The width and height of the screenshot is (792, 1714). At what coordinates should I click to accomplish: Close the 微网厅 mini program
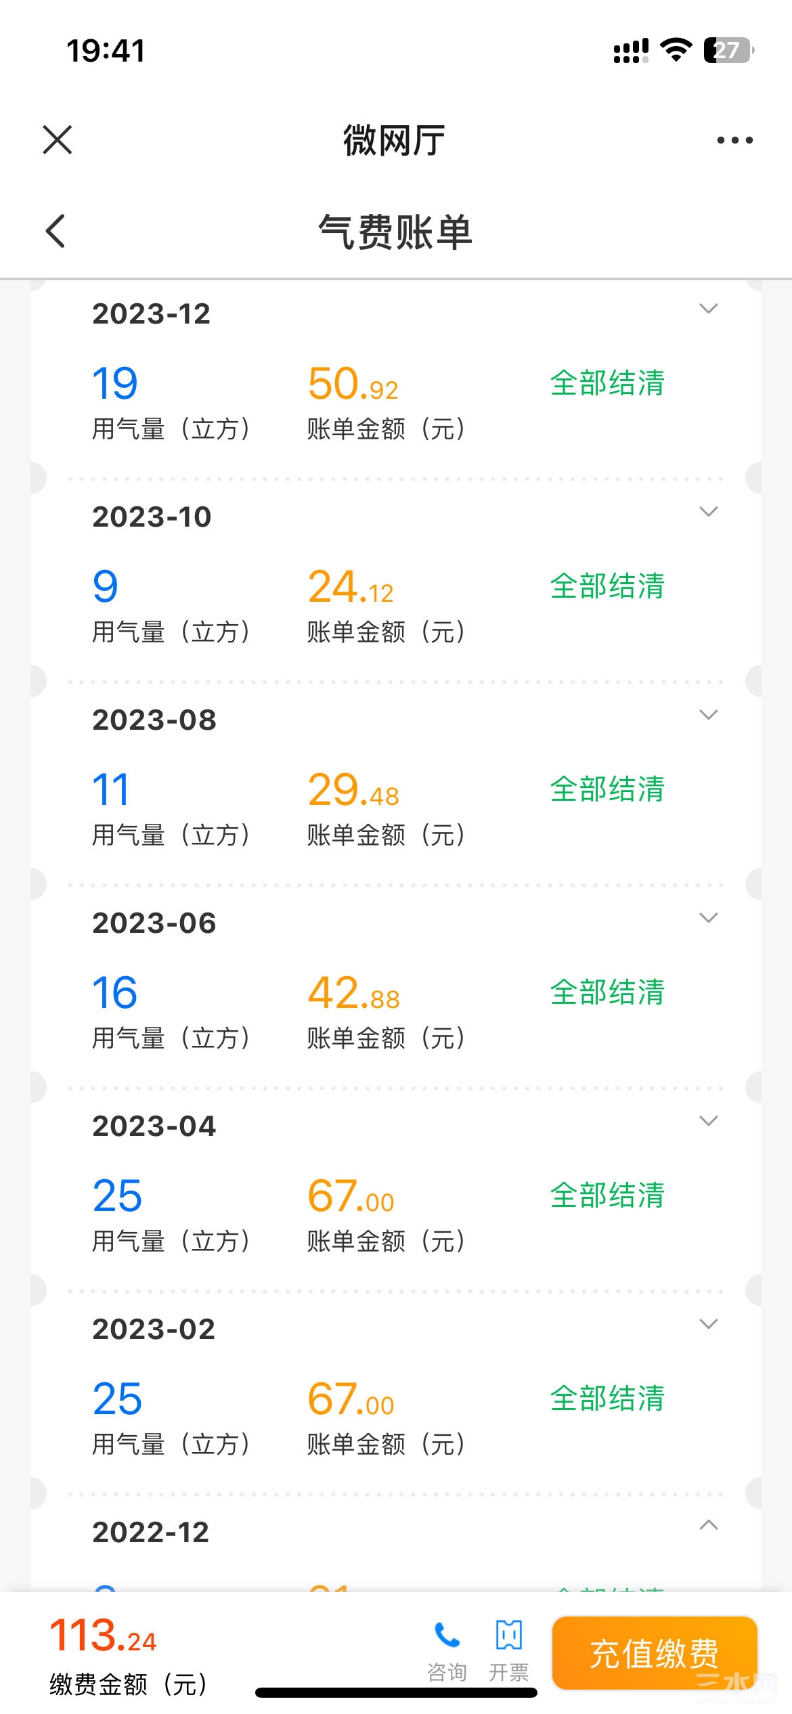pyautogui.click(x=58, y=140)
